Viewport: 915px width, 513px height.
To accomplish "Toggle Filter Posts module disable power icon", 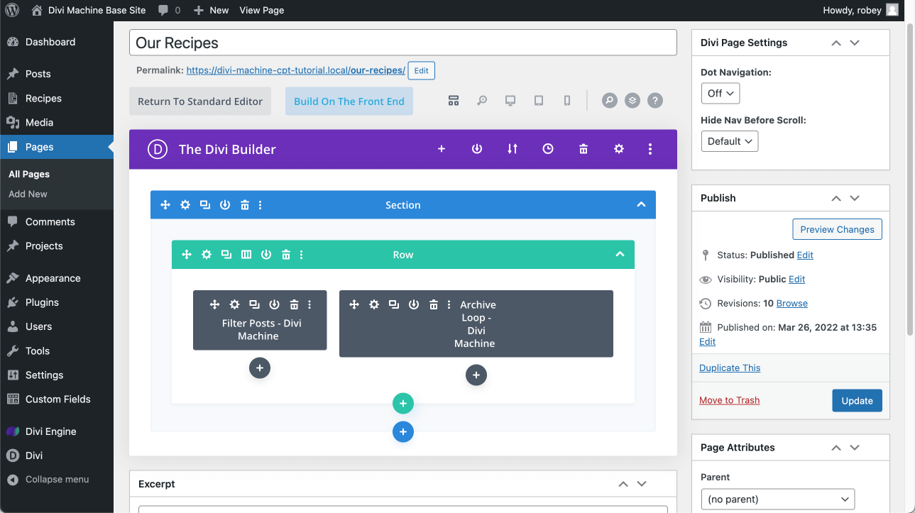I will [275, 304].
